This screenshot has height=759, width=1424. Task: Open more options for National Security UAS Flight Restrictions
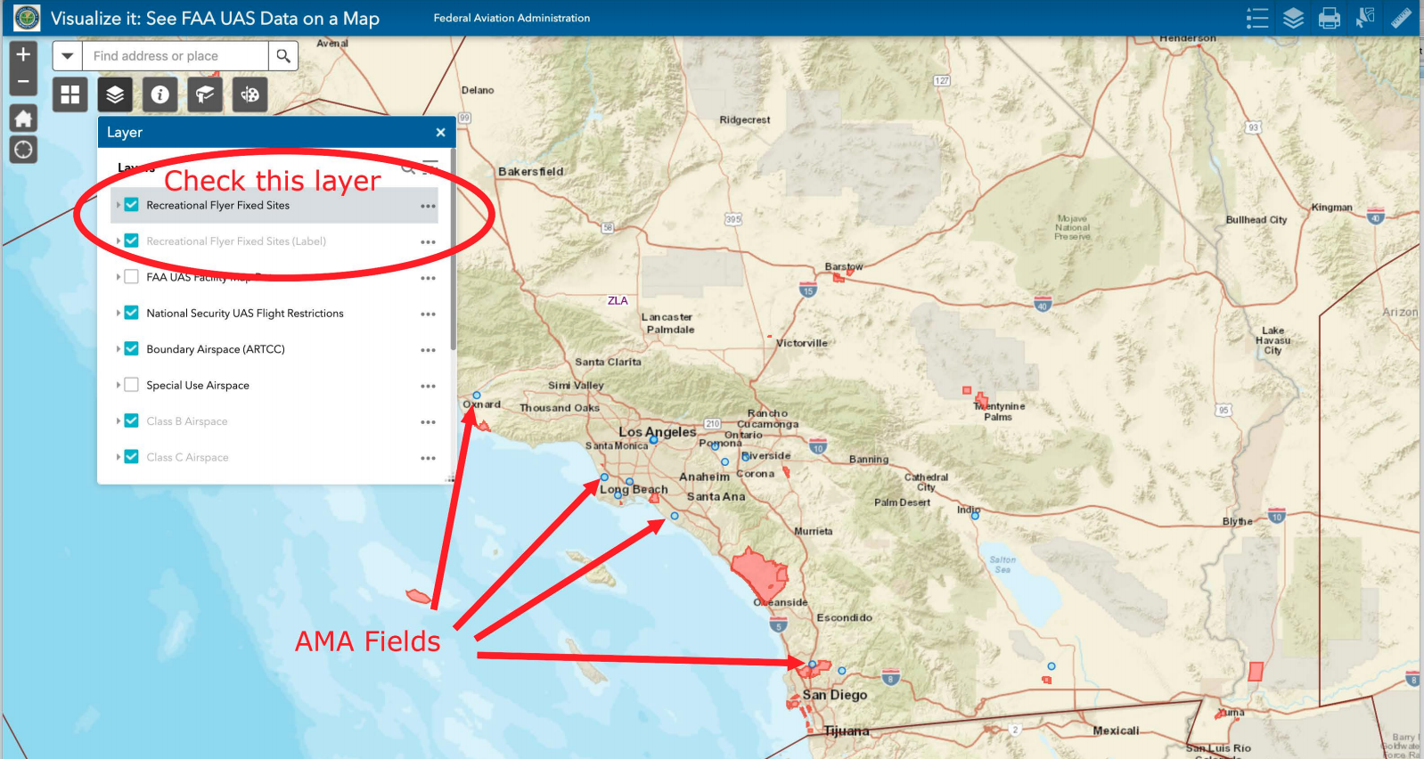click(x=429, y=314)
